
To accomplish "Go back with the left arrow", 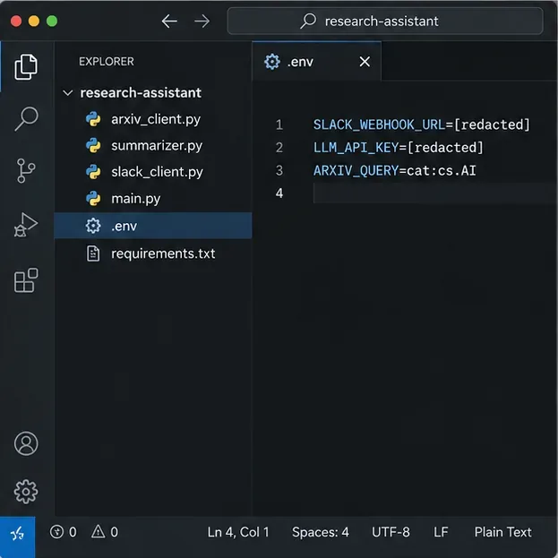I will (169, 21).
